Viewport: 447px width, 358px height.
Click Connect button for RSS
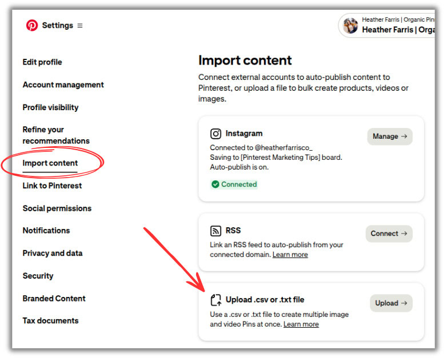point(389,234)
